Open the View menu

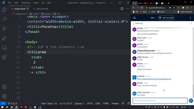coord(36,3)
